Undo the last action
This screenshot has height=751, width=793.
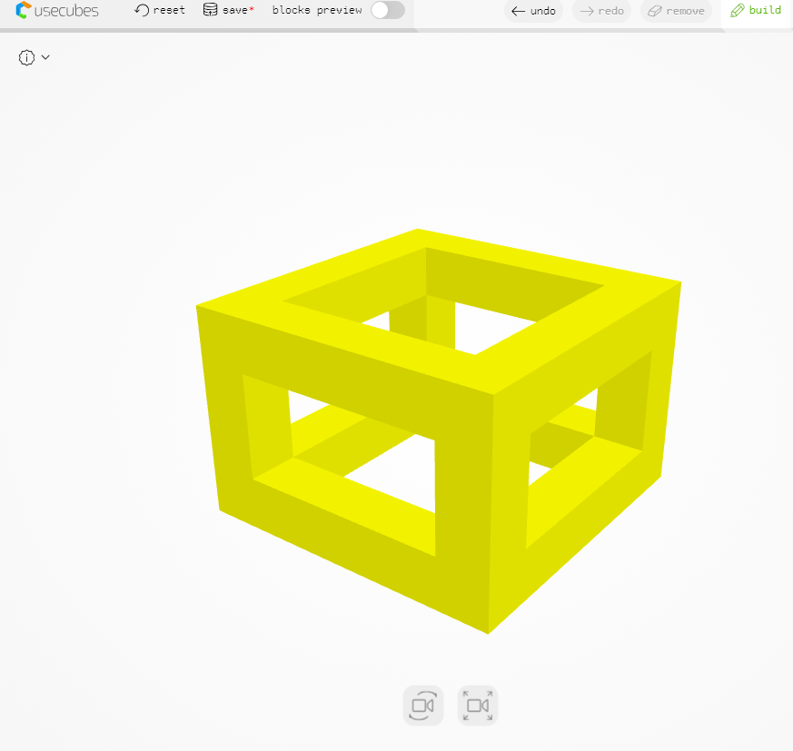coord(533,11)
